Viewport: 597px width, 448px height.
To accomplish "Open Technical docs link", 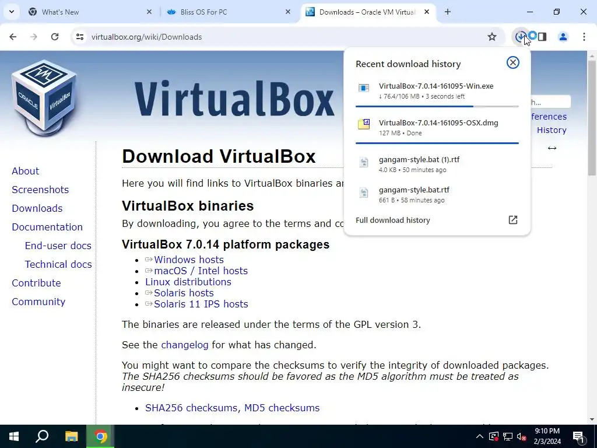I will 58,264.
